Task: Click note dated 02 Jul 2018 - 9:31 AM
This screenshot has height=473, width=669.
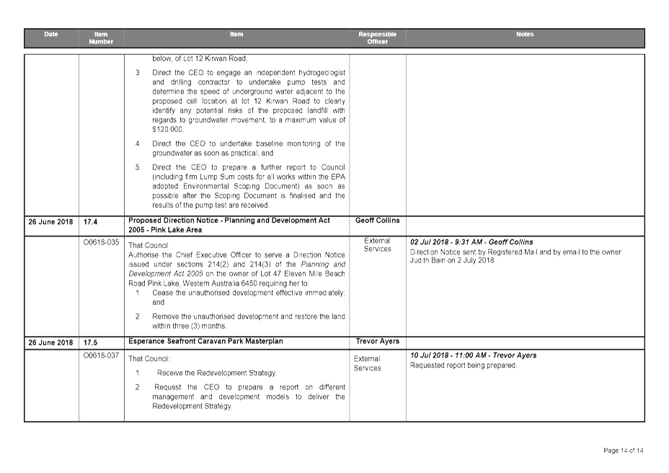Action: [471, 242]
